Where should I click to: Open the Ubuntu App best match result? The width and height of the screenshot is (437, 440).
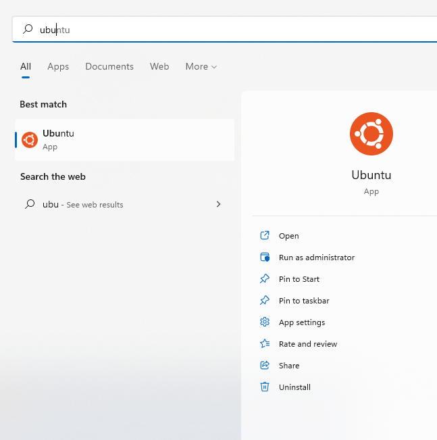tap(124, 140)
